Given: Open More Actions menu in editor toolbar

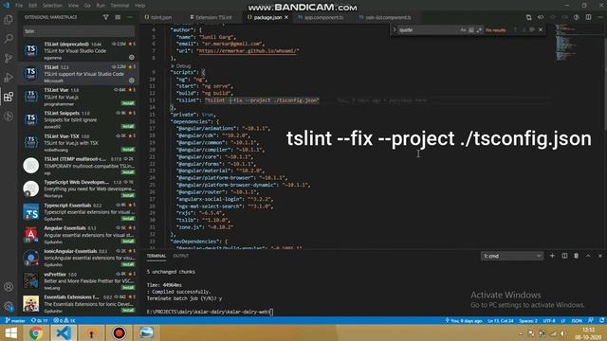Looking at the screenshot, I should coord(600,17).
